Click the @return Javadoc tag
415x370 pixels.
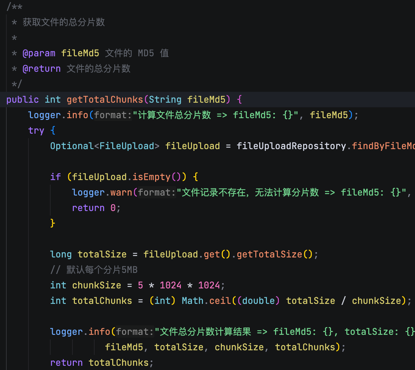(x=41, y=69)
